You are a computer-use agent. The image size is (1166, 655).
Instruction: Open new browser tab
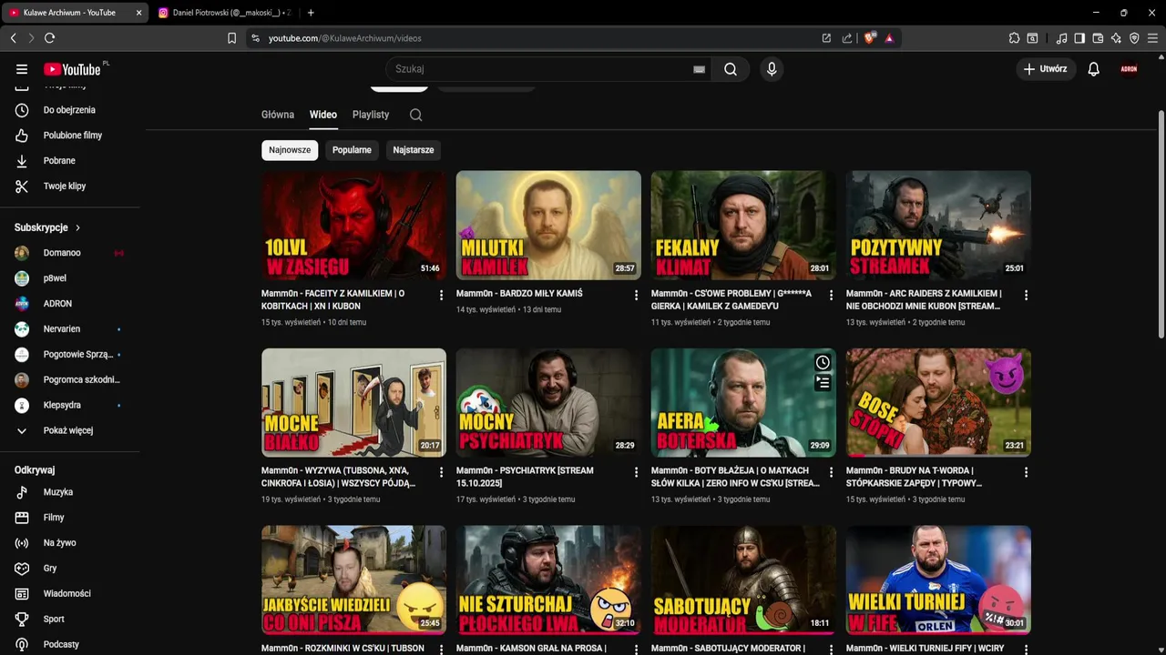pos(311,13)
